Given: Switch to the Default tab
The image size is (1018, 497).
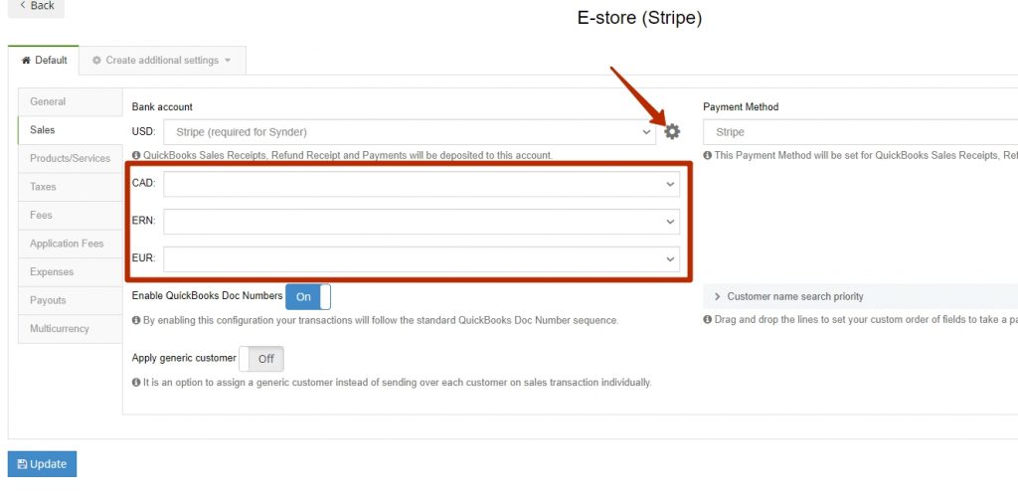Looking at the screenshot, I should (44, 61).
